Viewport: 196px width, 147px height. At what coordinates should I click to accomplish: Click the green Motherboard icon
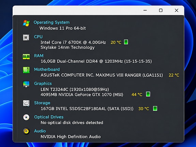point(26,70)
